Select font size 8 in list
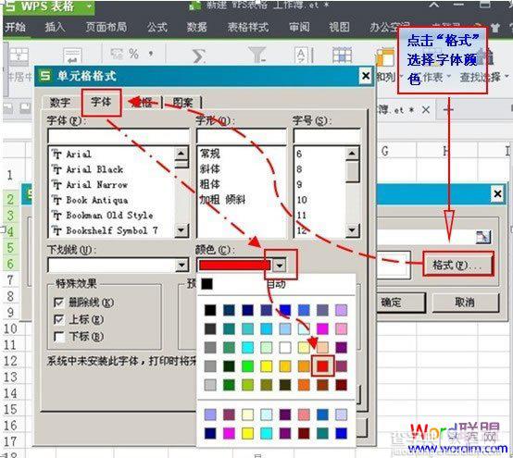 (299, 169)
